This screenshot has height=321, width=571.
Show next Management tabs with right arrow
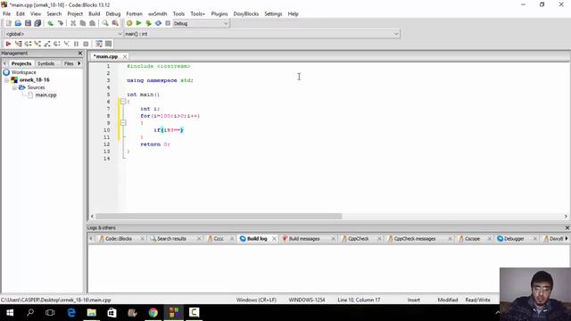click(79, 63)
